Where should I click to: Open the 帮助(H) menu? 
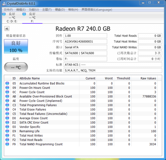click(x=73, y=10)
